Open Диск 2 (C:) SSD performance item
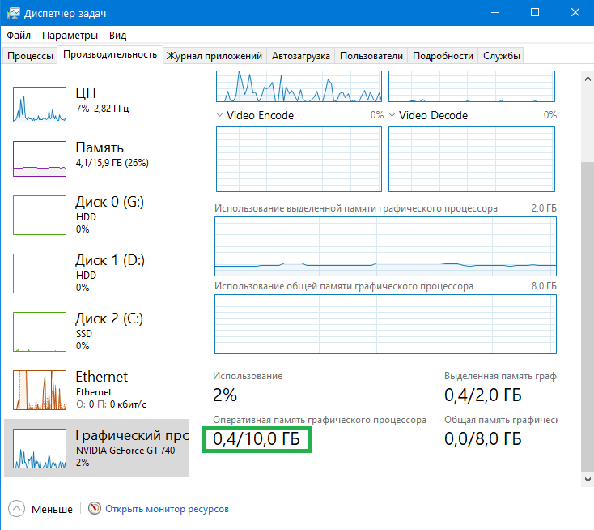The height and width of the screenshot is (530, 594). tap(96, 331)
